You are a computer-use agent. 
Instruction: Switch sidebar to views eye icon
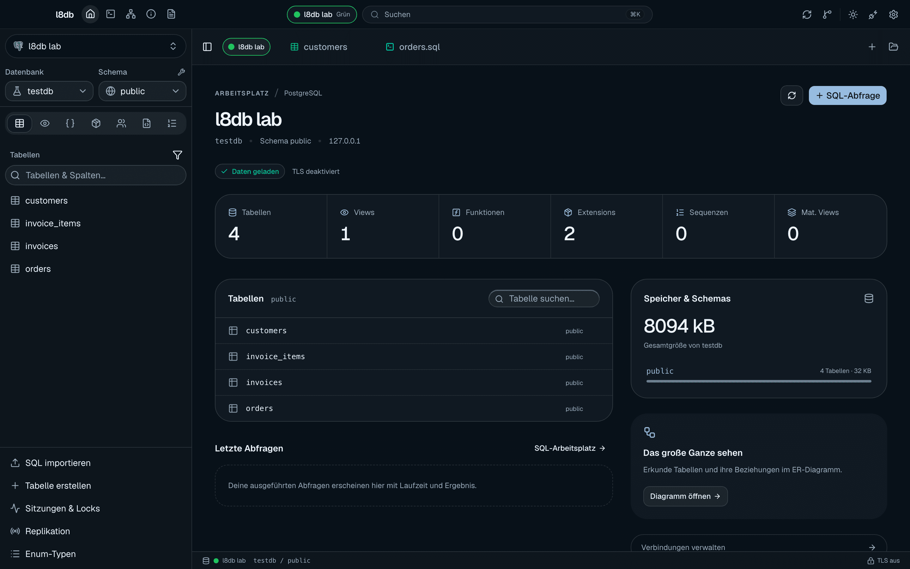[x=45, y=123]
